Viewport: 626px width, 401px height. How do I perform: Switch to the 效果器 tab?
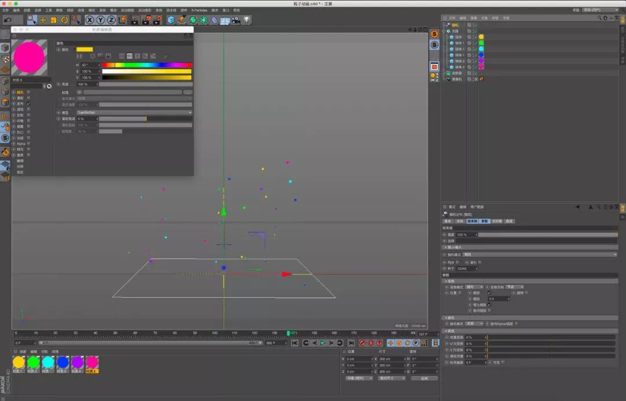pyautogui.click(x=472, y=221)
